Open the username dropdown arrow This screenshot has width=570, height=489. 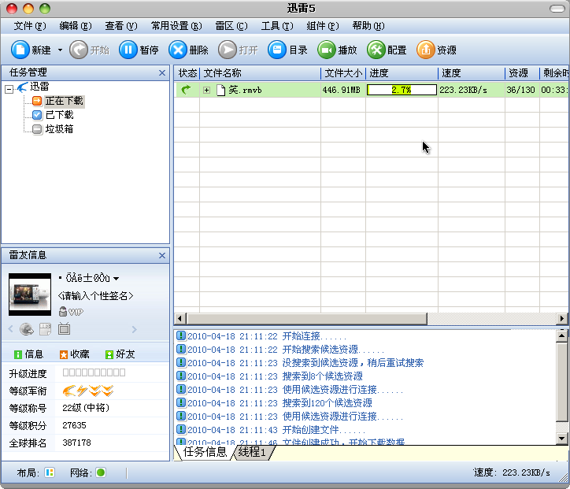(116, 279)
